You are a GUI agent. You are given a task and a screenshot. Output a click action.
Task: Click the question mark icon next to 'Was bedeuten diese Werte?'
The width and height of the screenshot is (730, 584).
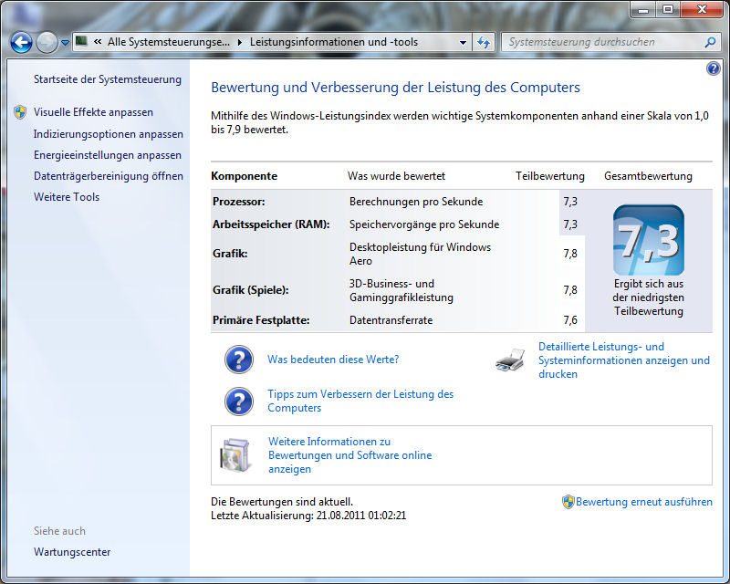click(239, 360)
